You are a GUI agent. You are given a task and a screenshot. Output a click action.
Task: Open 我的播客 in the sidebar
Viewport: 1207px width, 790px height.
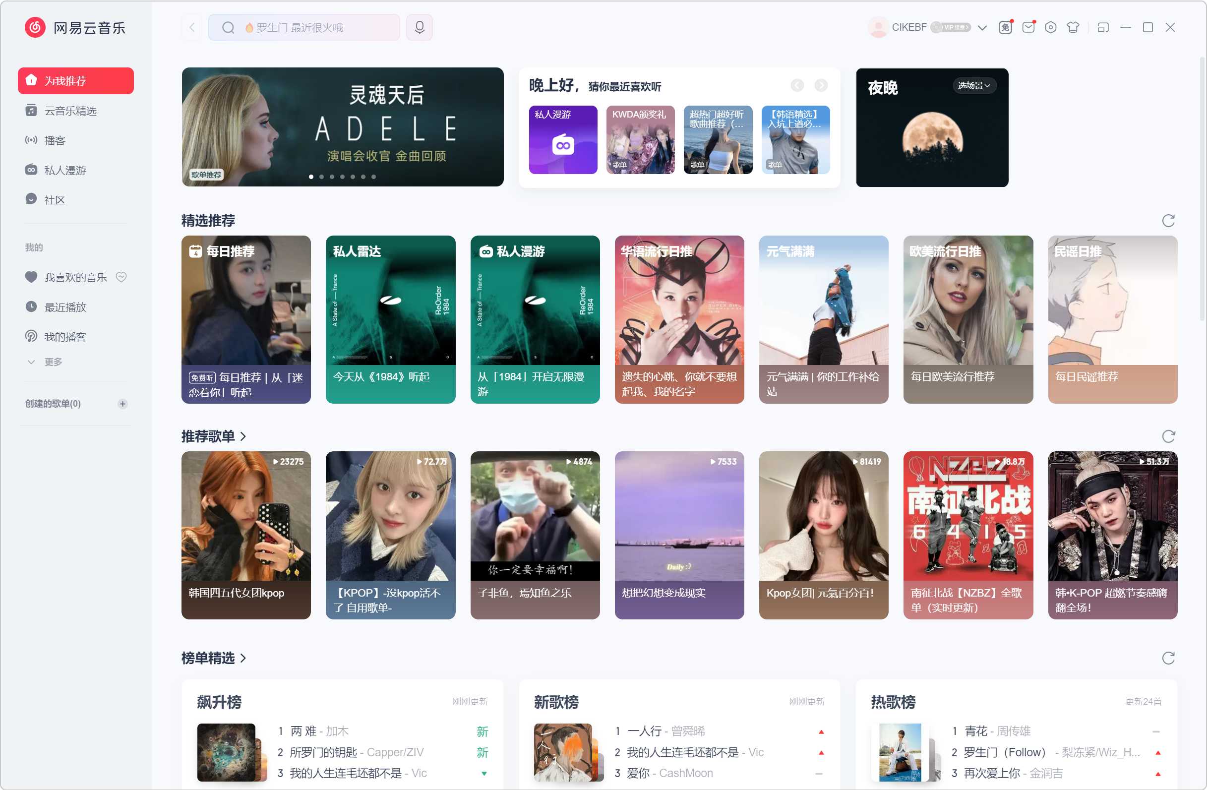pyautogui.click(x=75, y=337)
